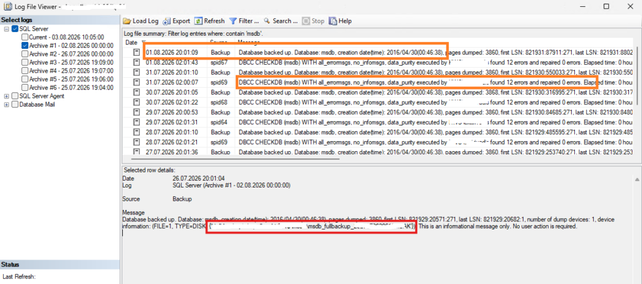Click the row icon for 31.07.2026 02:00:07
The height and width of the screenshot is (284, 642).
coord(136,82)
